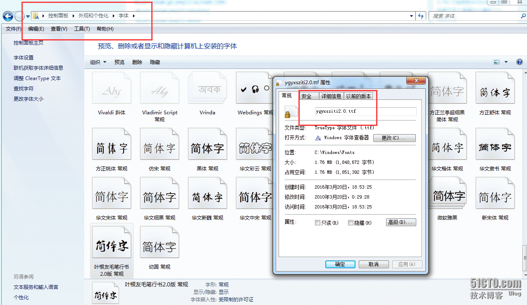The height and width of the screenshot is (305, 527).
Task: Click the 搜索 字体 search box
Action: (x=474, y=16)
